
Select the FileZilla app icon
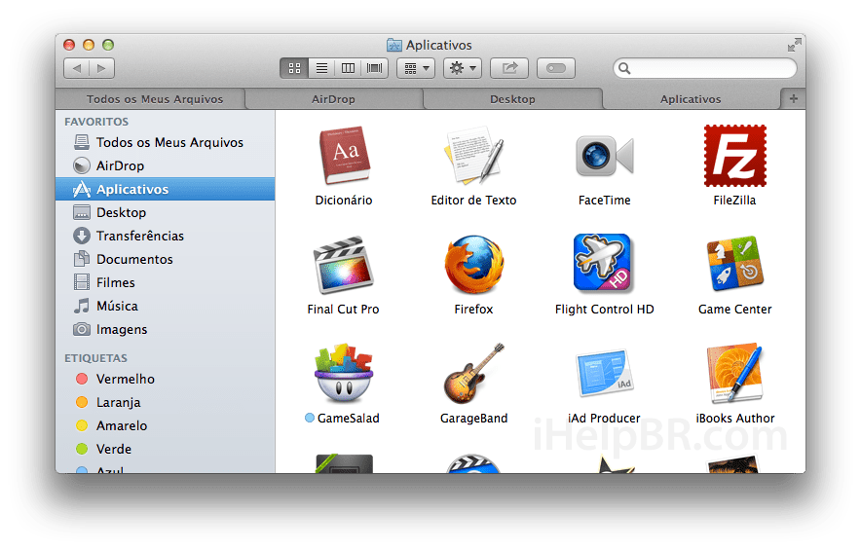[734, 156]
